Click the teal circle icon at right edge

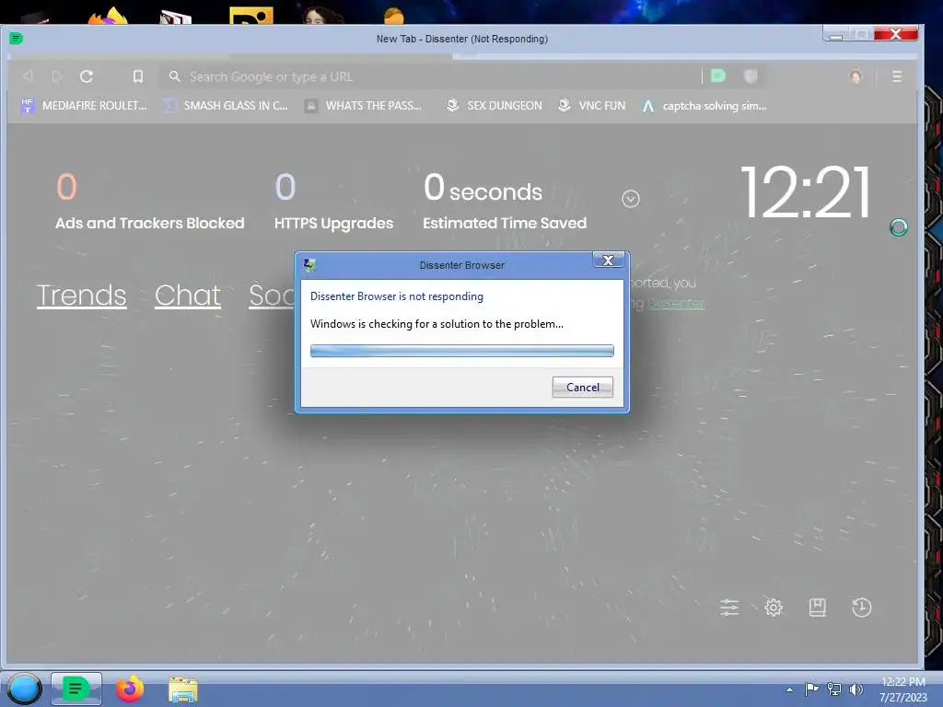[899, 227]
